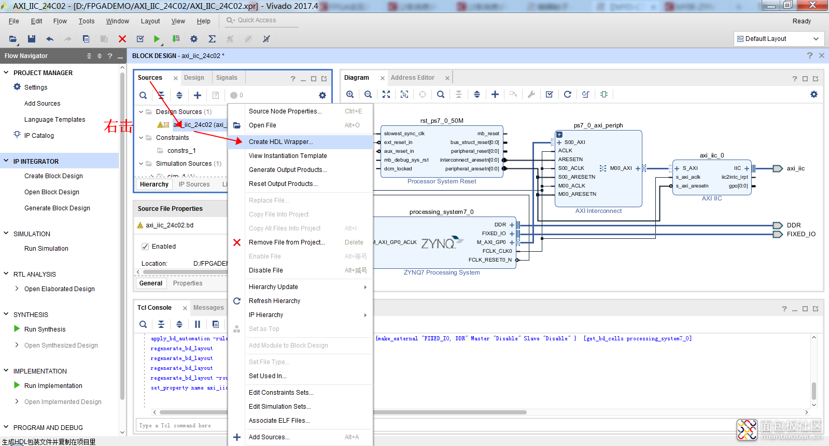This screenshot has width=829, height=446.
Task: Open the Tools menu
Action: (x=87, y=21)
